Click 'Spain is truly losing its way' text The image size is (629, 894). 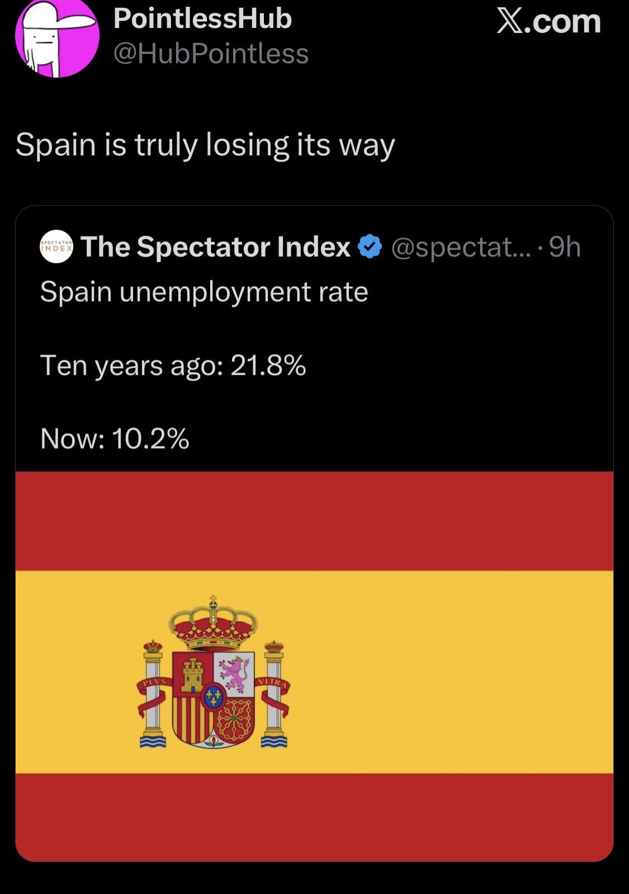point(205,145)
